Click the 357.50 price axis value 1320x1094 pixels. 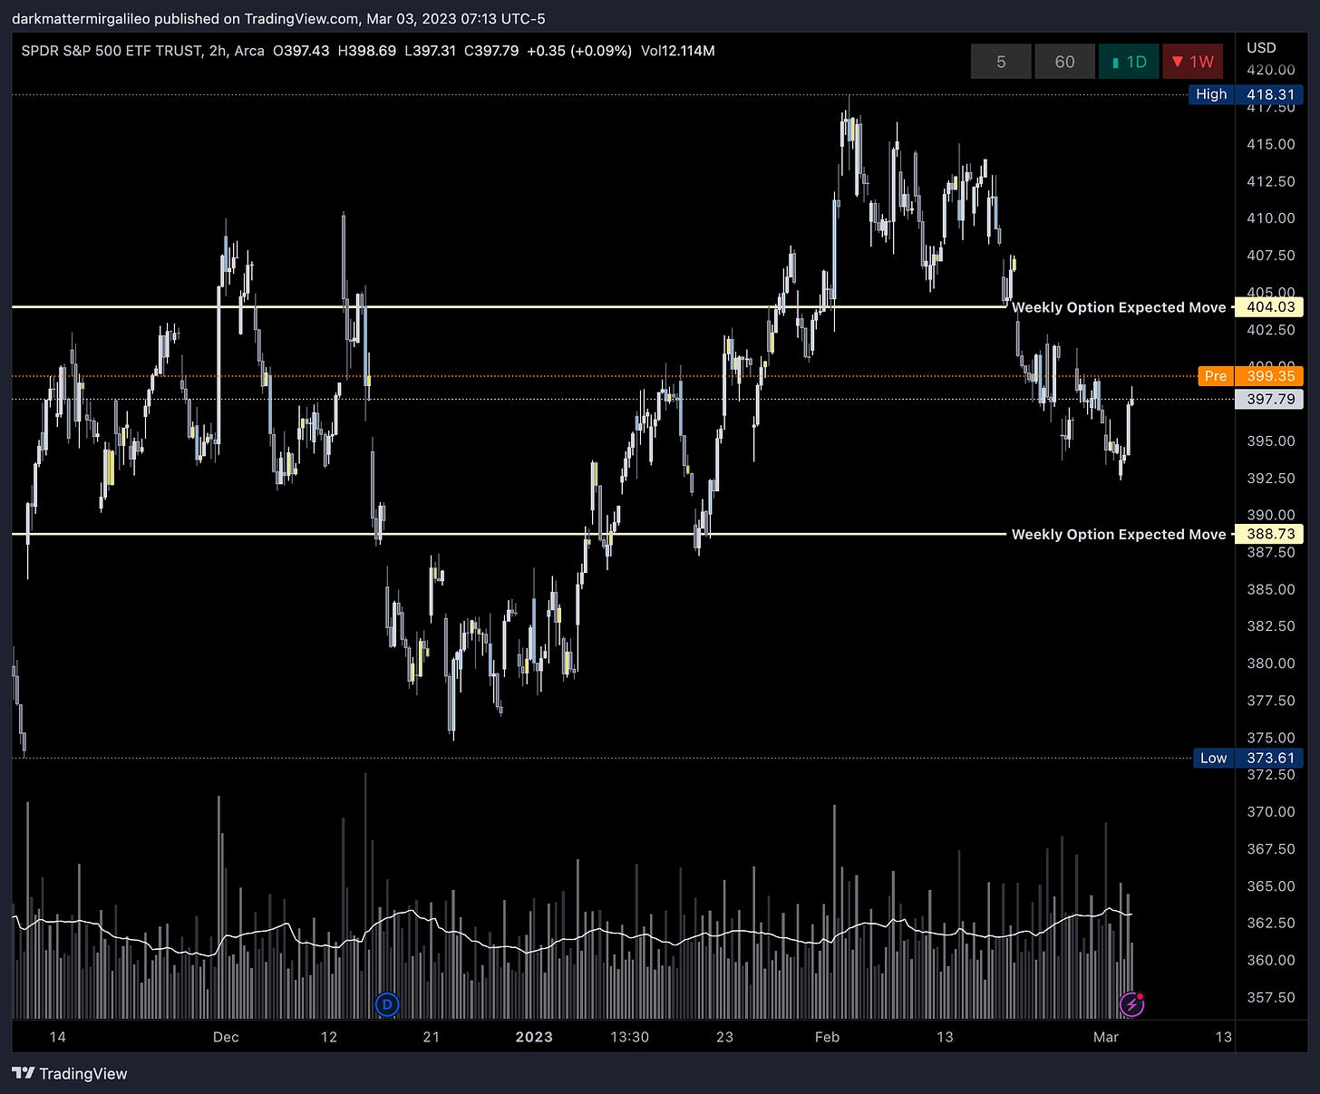(1270, 997)
